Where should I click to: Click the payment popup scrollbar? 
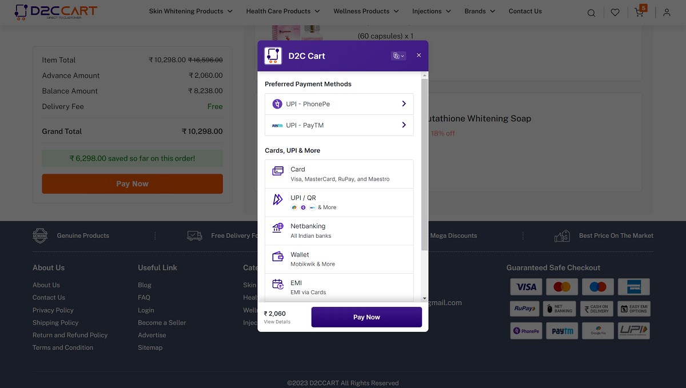coord(424,165)
